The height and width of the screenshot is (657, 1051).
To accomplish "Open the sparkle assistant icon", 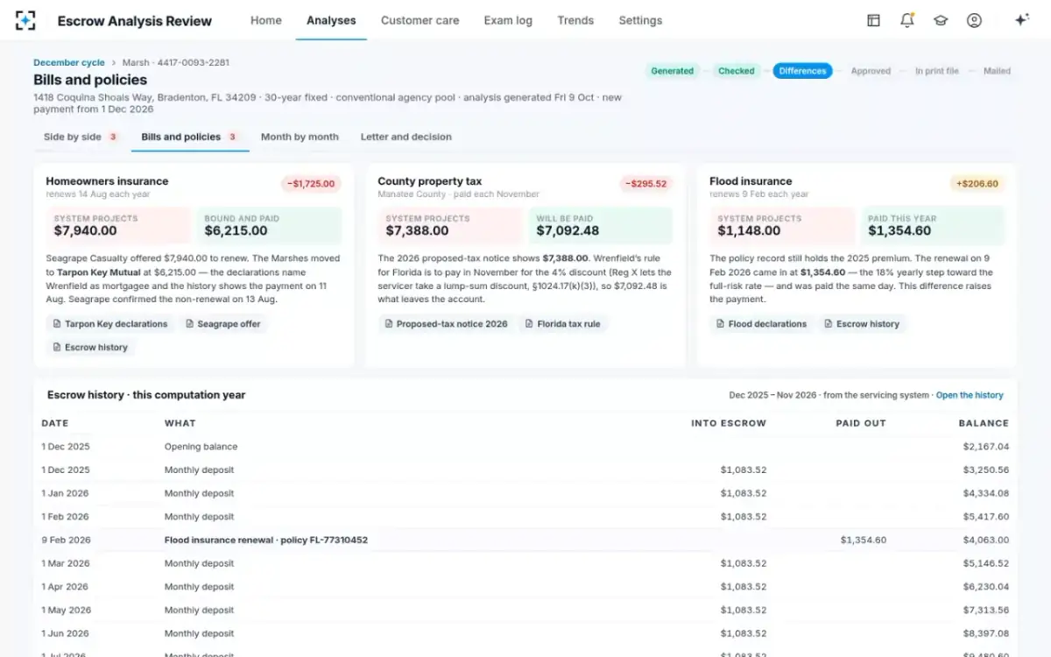I will click(x=1021, y=20).
